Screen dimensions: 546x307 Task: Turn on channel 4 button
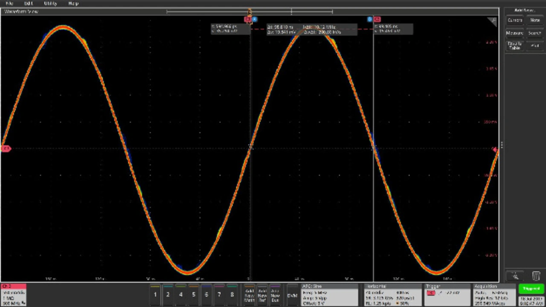[x=181, y=294]
